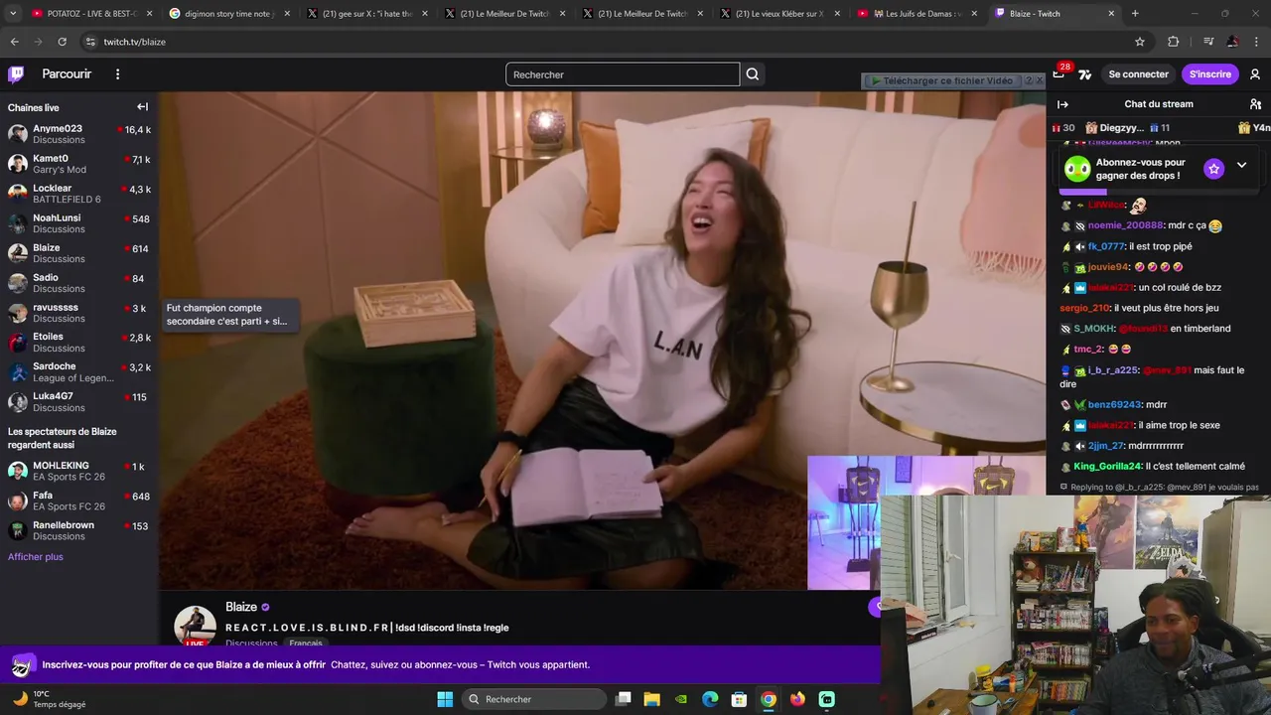
Task: Open Fafa EA Sports FC 26 channel
Action: click(79, 500)
